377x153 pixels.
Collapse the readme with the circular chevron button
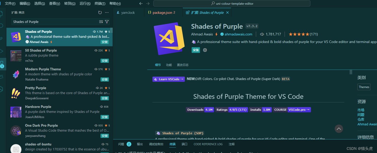(x=339, y=128)
